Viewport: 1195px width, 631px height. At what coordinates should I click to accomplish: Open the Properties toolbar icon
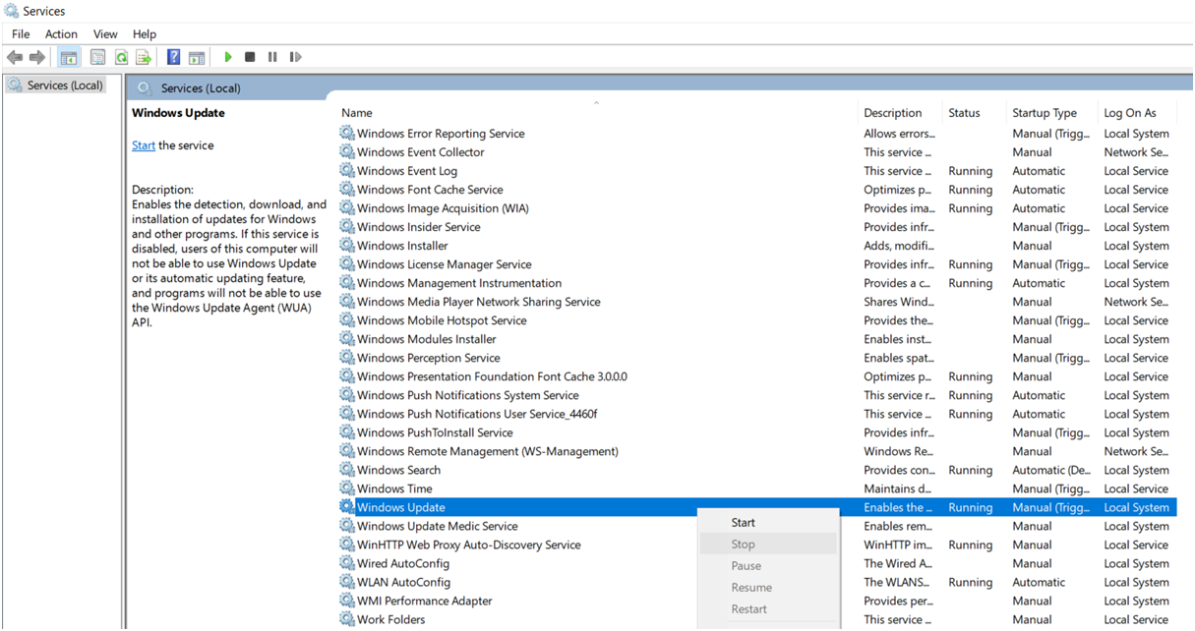(x=97, y=57)
